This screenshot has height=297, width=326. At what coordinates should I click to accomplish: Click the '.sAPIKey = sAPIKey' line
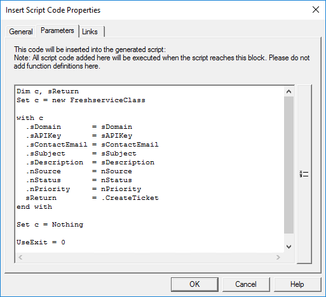(x=79, y=136)
